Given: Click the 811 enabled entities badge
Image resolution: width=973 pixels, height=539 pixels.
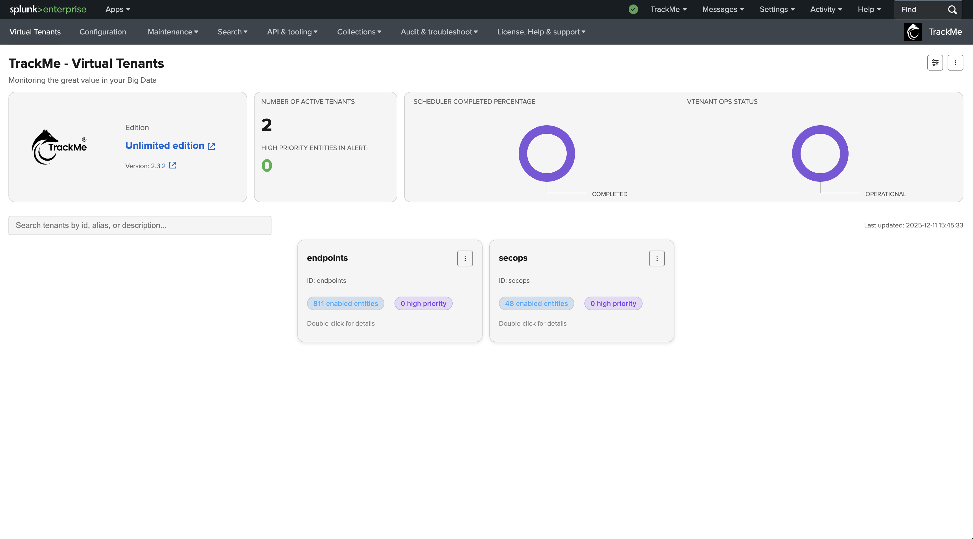Looking at the screenshot, I should 345,303.
